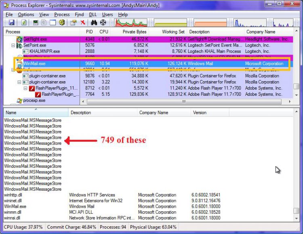The height and width of the screenshot is (234, 303).
Task: Open the Users menu
Action: click(x=107, y=15)
